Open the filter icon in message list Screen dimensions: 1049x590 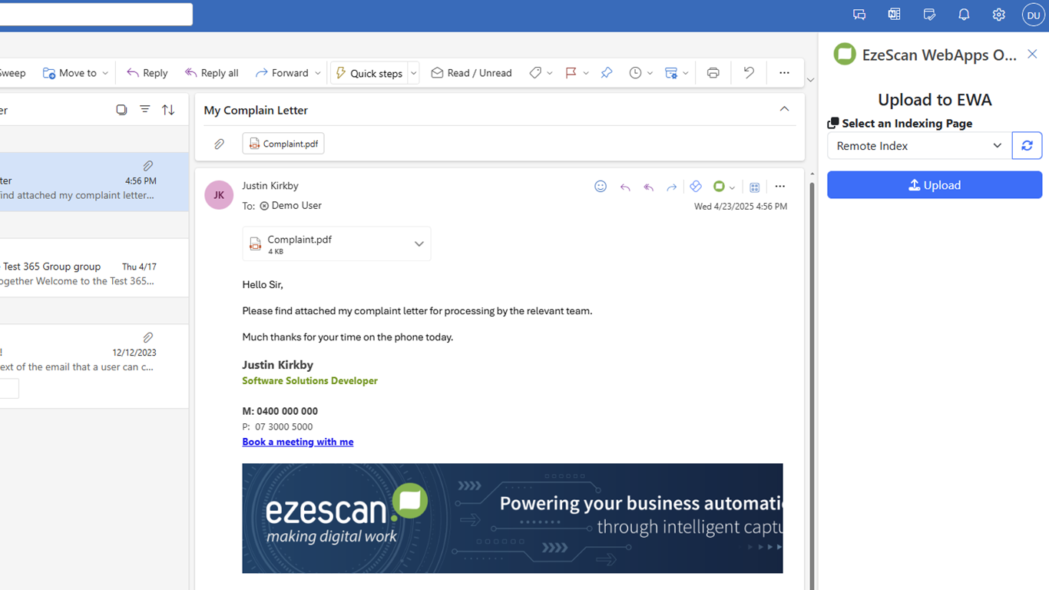(144, 110)
